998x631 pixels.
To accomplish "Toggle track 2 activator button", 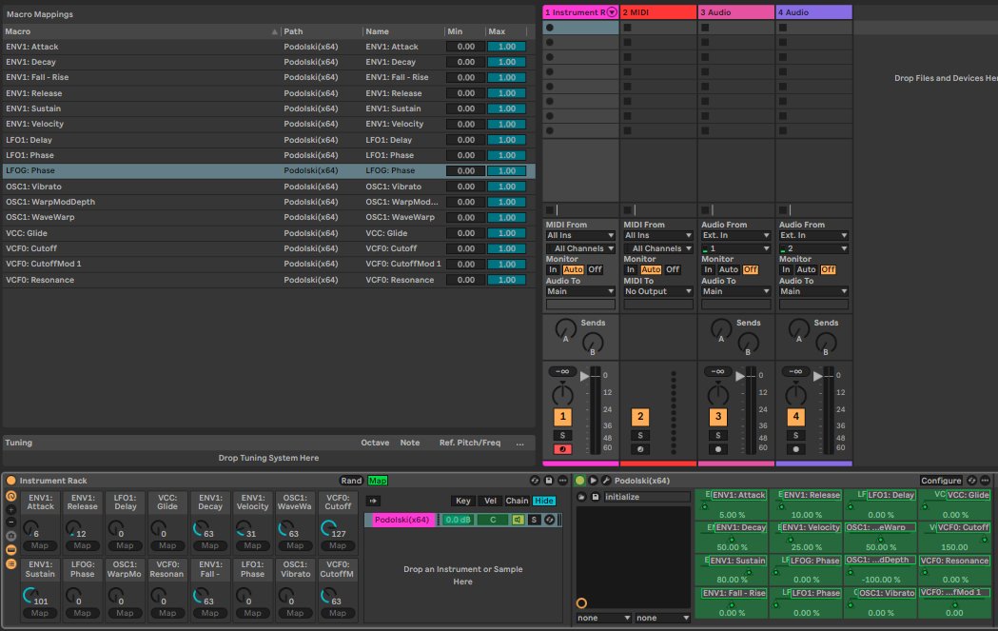I will pos(640,417).
